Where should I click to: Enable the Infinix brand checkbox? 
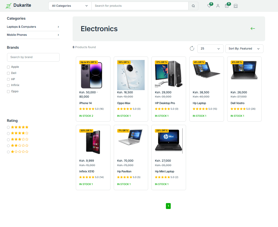(8, 85)
